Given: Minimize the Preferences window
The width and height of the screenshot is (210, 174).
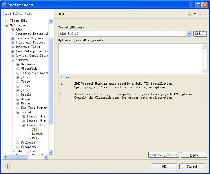Looking at the screenshot, I should point(192,5).
